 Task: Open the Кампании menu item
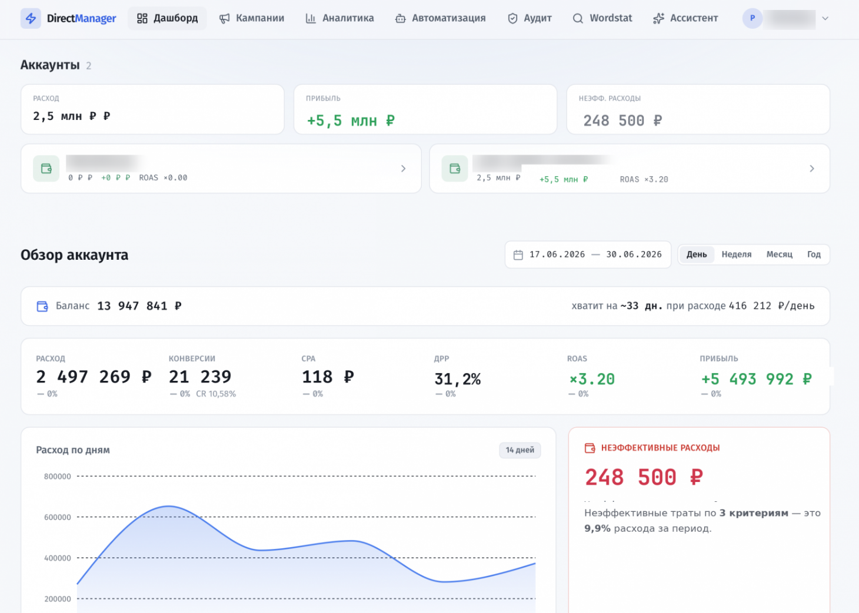point(252,18)
